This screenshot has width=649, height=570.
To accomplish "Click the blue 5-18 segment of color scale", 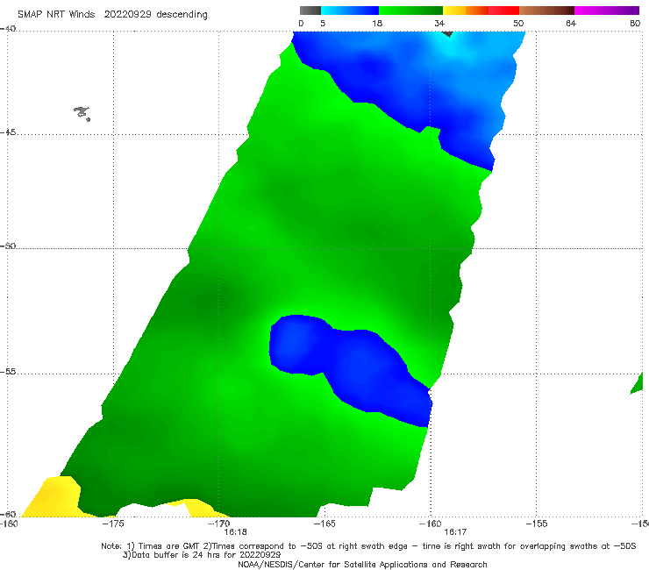I will tap(350, 11).
